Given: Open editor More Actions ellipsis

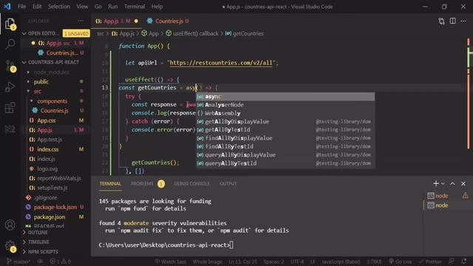Looking at the screenshot, I should click(x=463, y=21).
